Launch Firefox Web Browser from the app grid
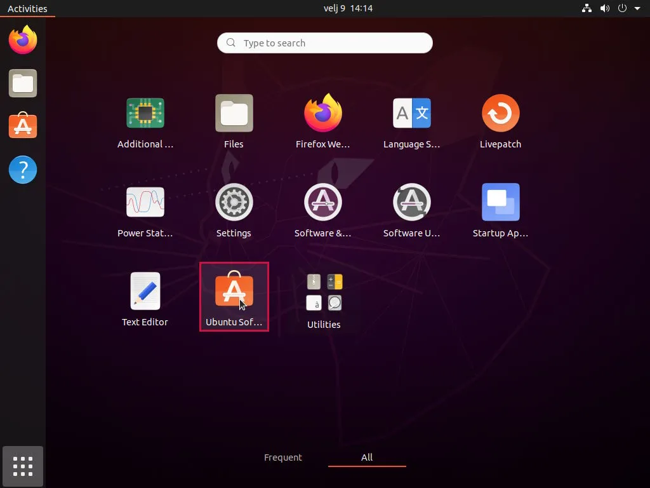The height and width of the screenshot is (488, 650). (322, 113)
